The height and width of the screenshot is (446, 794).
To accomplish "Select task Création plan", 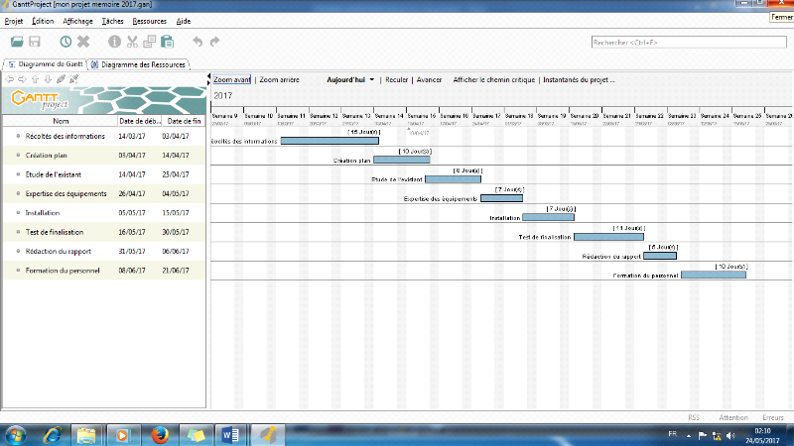I will (x=46, y=156).
